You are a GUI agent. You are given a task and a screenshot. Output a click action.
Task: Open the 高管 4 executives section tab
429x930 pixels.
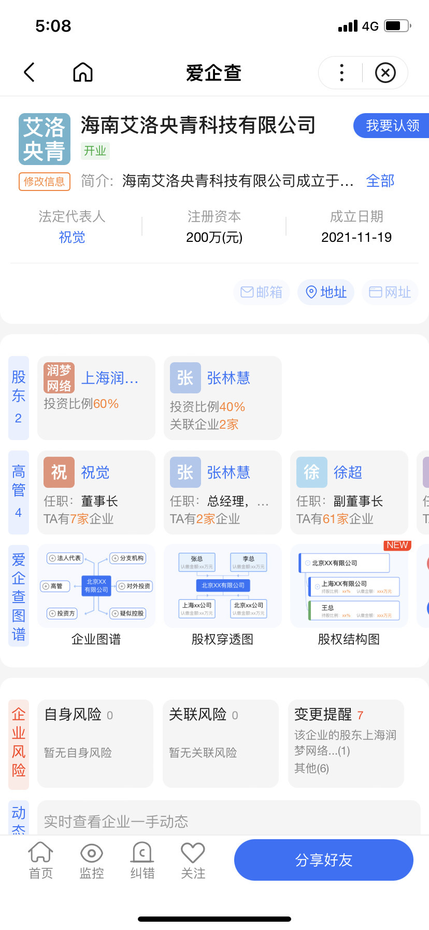pos(19,492)
